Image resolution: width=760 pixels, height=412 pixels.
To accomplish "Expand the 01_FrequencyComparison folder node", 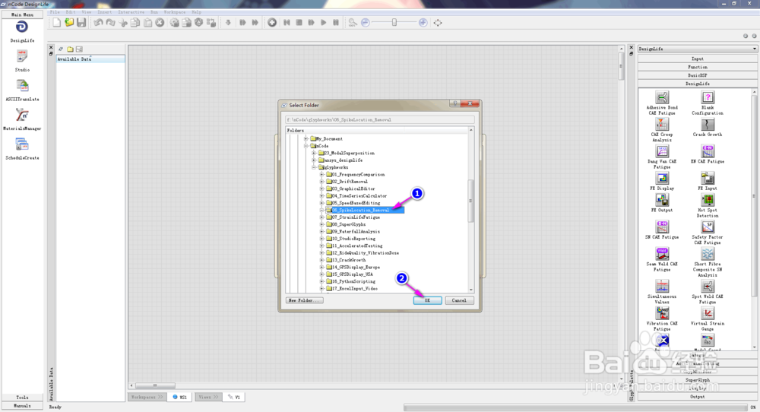I will 321,175.
